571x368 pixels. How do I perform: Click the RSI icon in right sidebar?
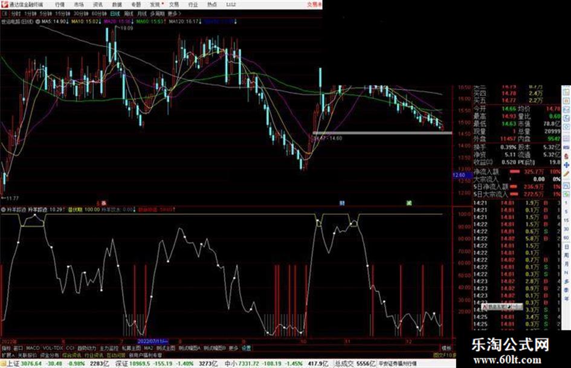[566, 147]
